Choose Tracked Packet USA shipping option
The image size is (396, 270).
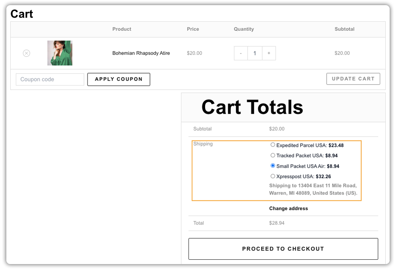coord(273,156)
